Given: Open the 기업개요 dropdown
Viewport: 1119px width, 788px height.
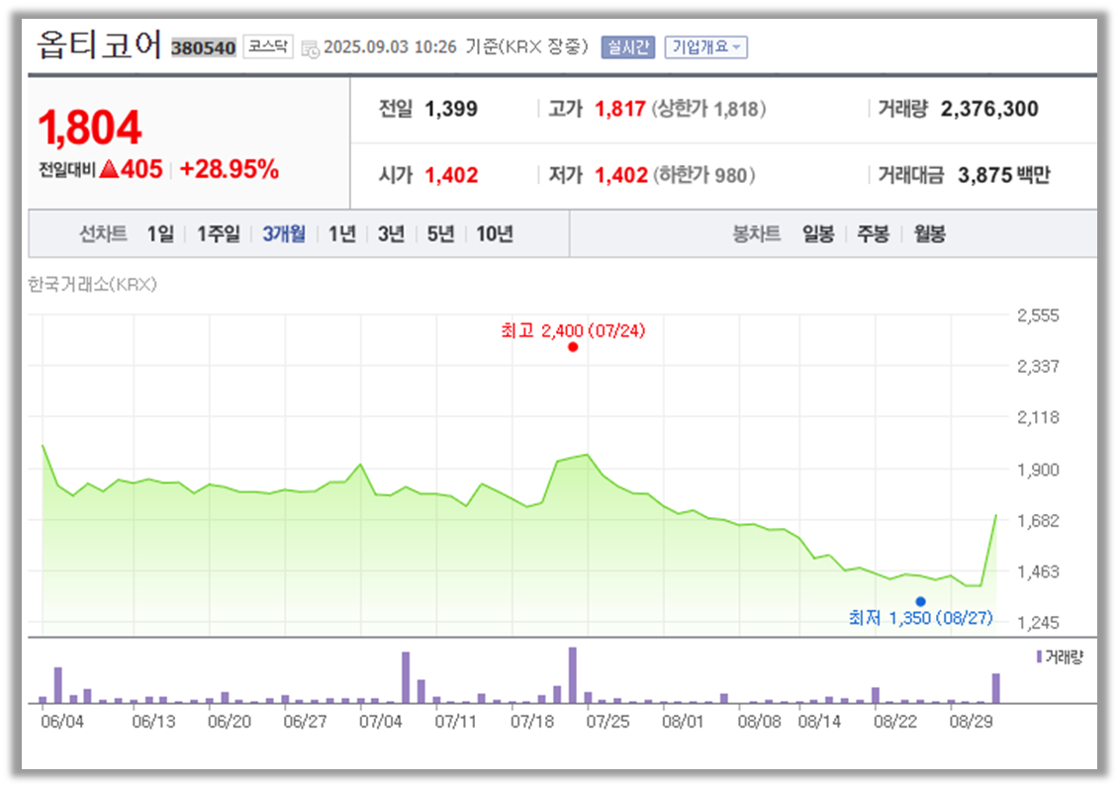Looking at the screenshot, I should [705, 47].
